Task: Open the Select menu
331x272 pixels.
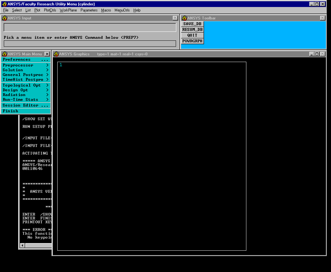Action: click(x=17, y=10)
